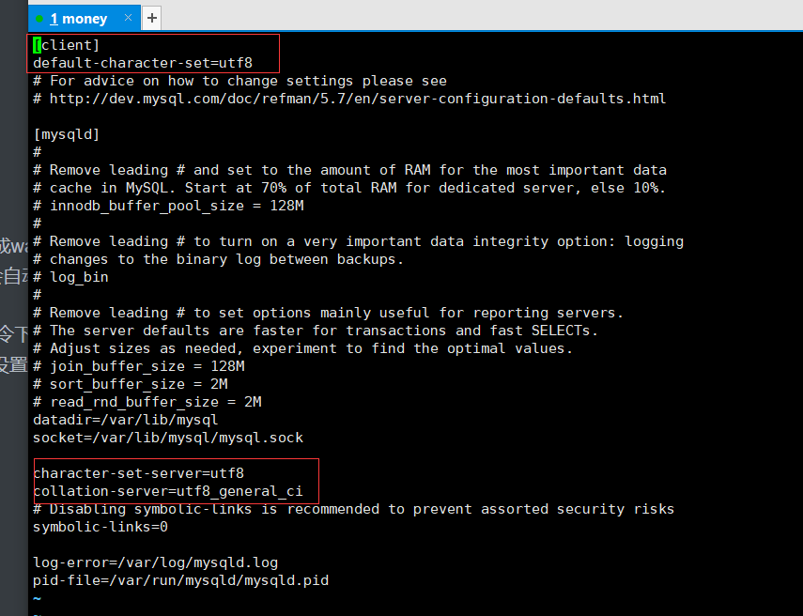803x616 pixels.
Task: Close the "1 money" session tab
Action: click(x=127, y=19)
